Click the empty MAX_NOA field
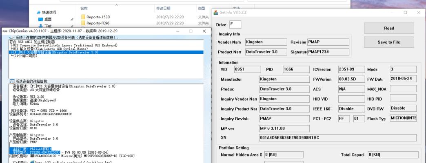The image size is (426, 163). (x=403, y=88)
